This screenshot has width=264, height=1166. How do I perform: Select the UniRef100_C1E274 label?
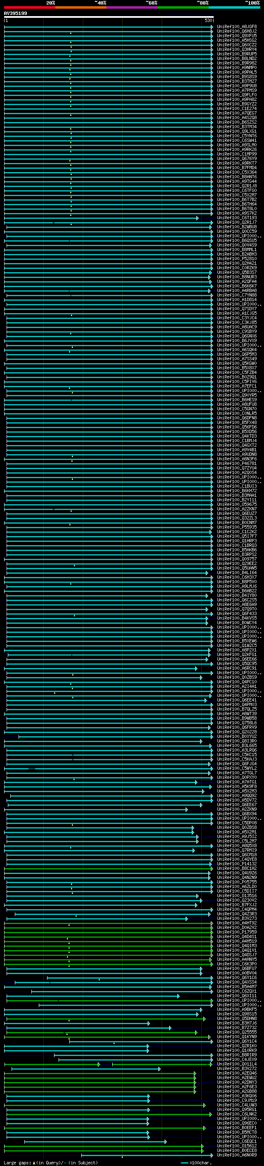pyautogui.click(x=237, y=109)
